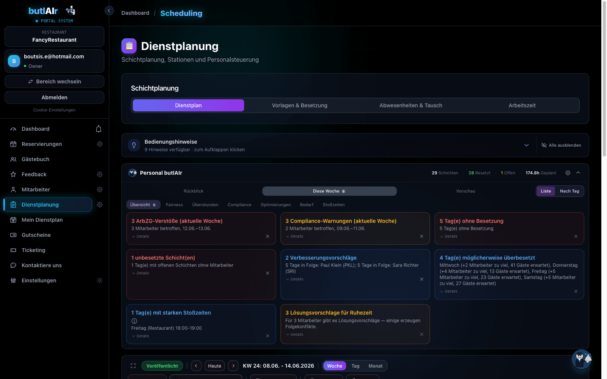
Task: Expand Details of ArbZG-Verstöße card
Action: (140, 236)
